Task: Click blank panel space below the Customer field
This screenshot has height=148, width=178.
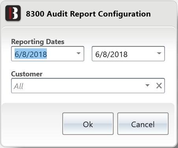Action: pos(88,98)
